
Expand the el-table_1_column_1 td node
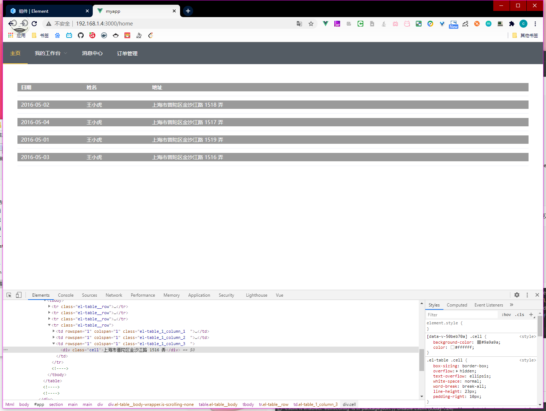54,331
